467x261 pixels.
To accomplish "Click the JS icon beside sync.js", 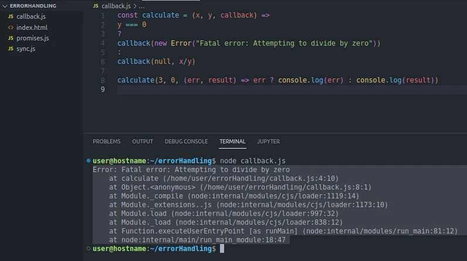I will pos(11,49).
